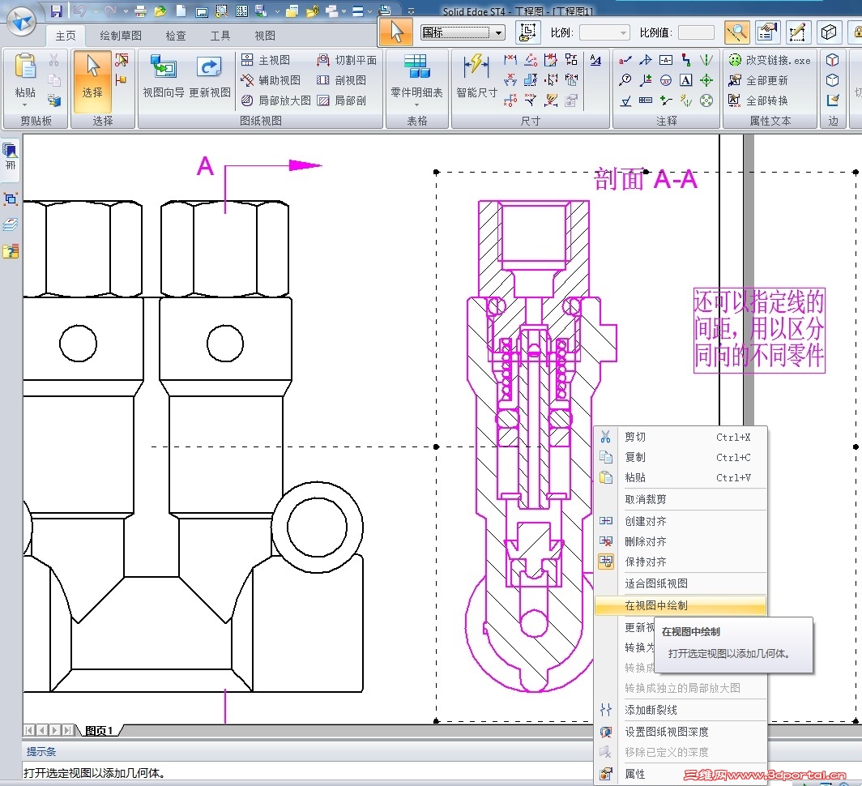862x786 pixels.
Task: Click the paste (粘贴) clipboard icon
Action: (25, 67)
